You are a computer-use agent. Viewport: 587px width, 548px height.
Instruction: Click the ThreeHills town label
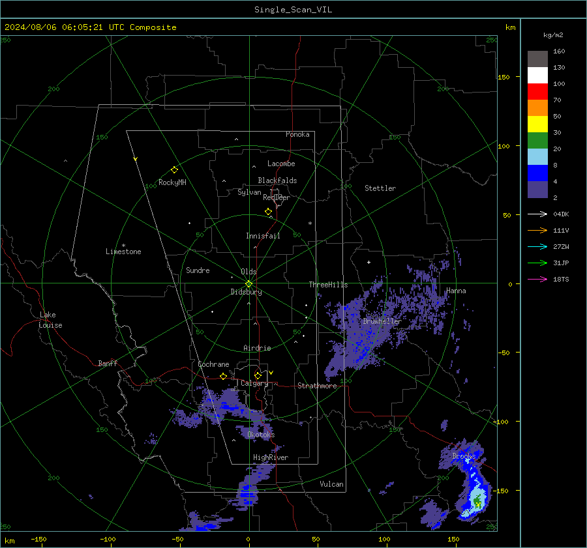point(328,285)
